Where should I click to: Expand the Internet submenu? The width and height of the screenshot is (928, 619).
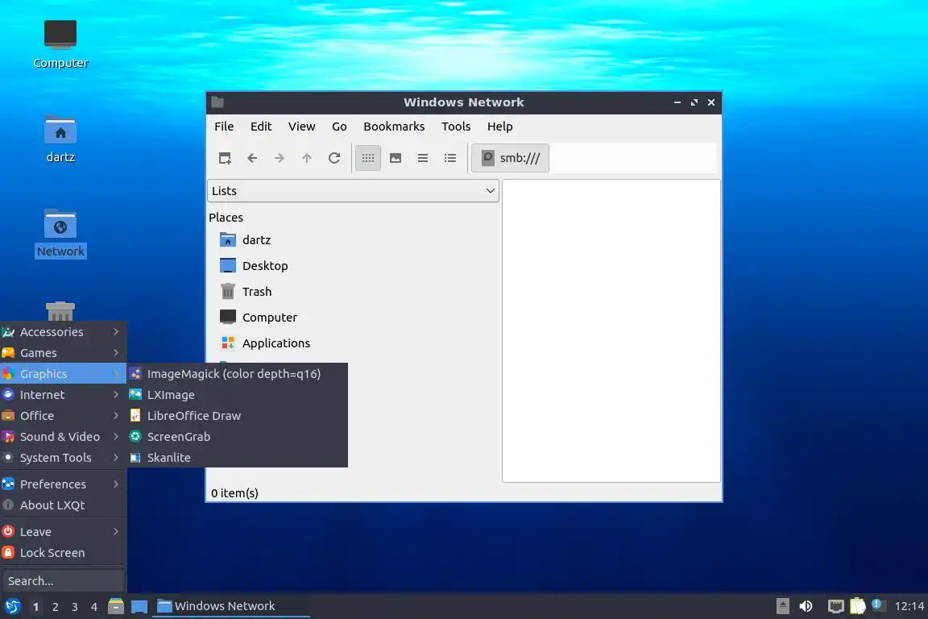(64, 394)
